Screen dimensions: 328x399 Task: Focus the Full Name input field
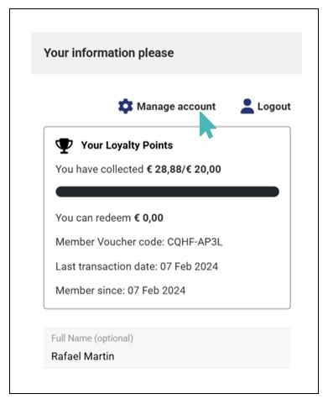pos(167,348)
